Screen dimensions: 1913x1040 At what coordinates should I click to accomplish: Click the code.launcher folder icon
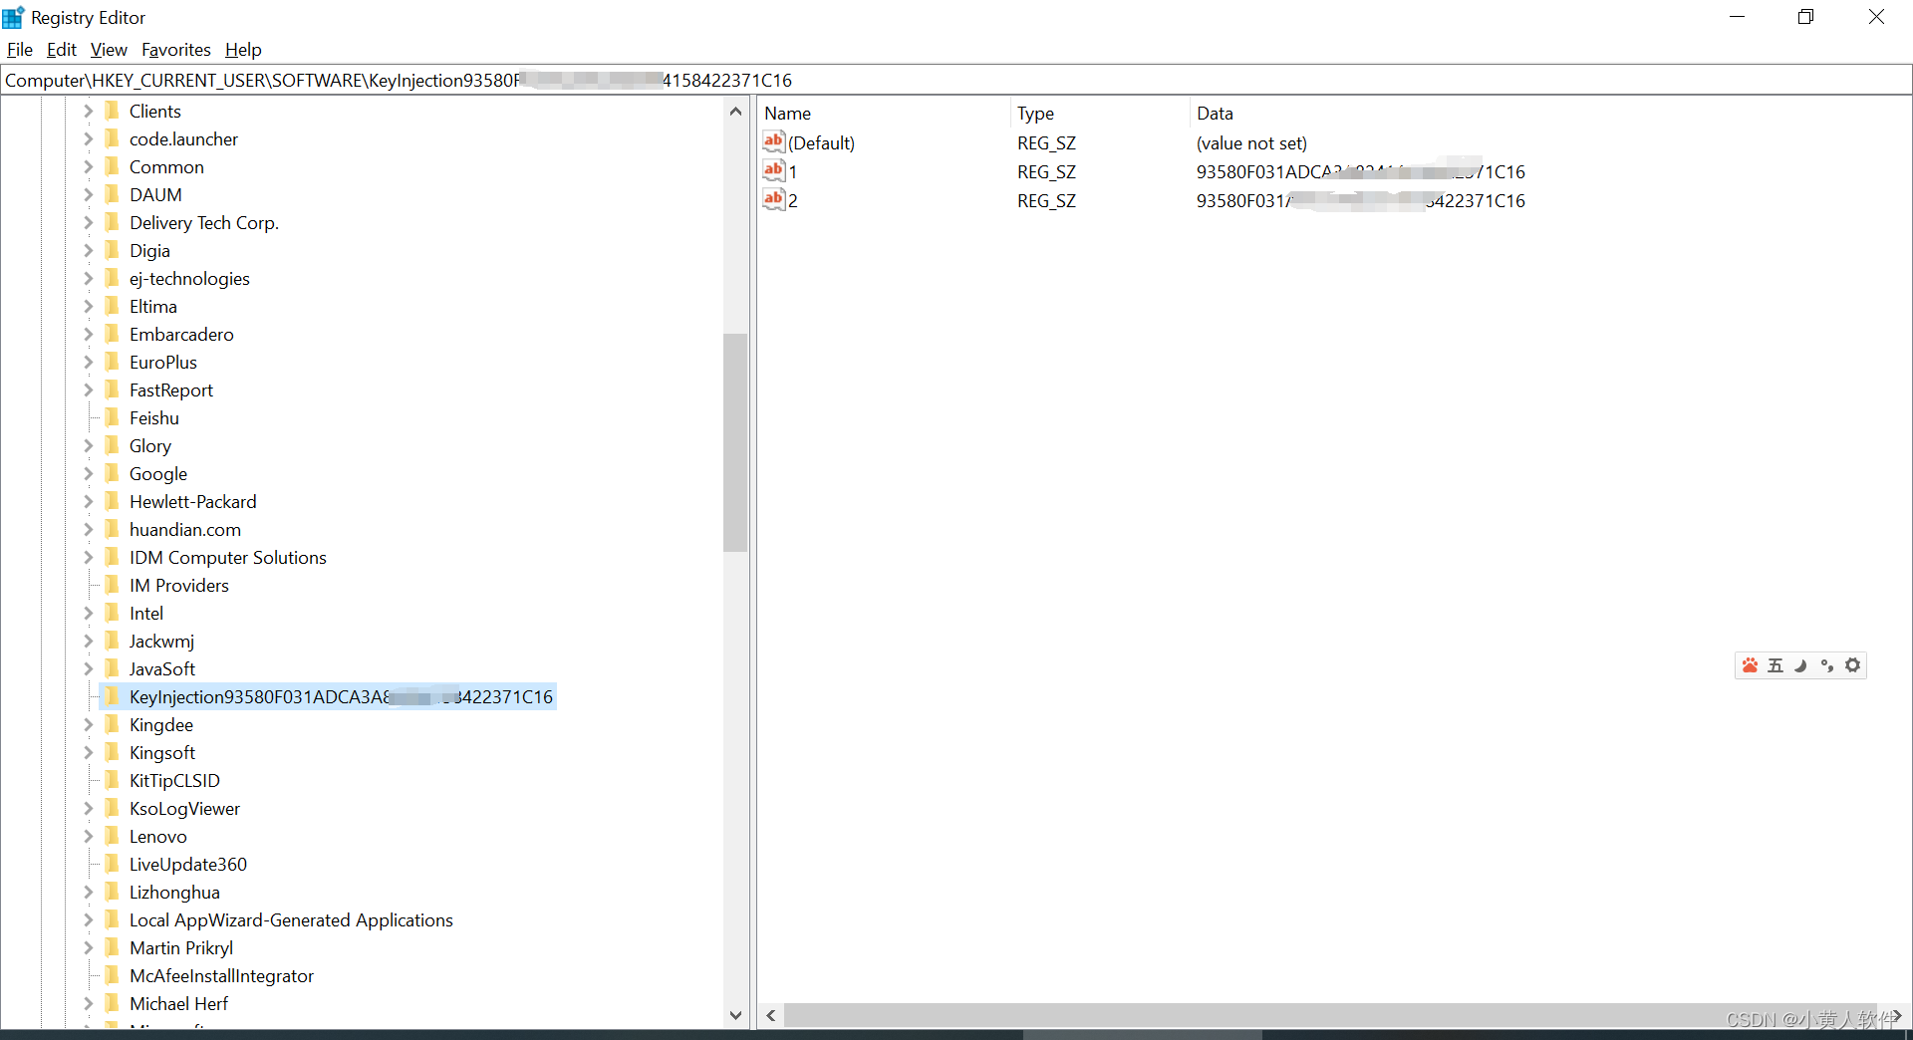click(x=112, y=138)
